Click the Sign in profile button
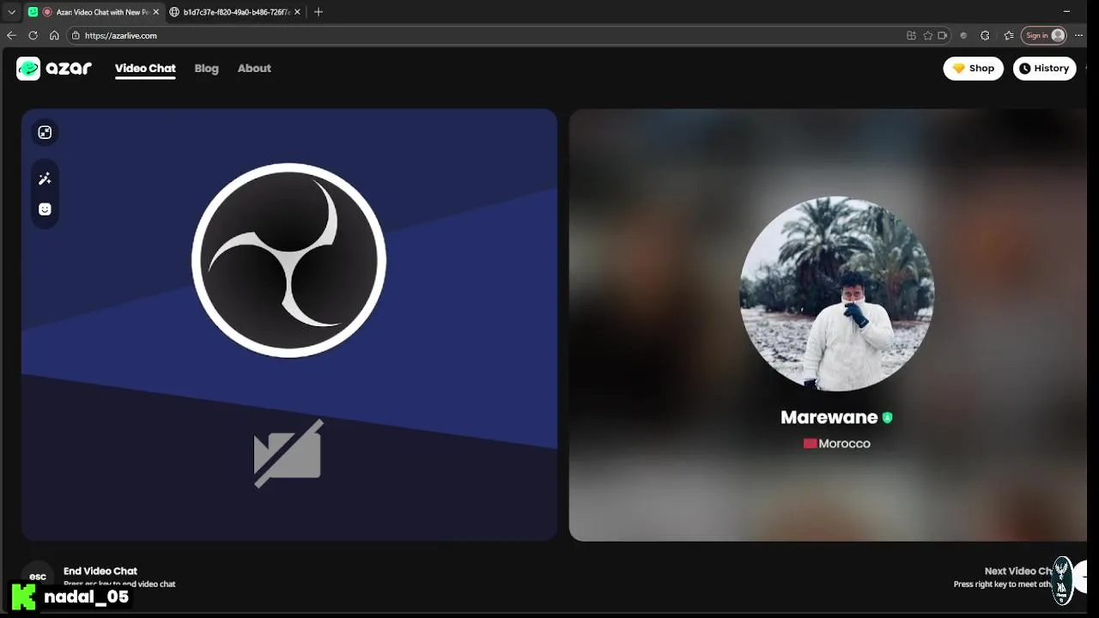 (x=1044, y=35)
